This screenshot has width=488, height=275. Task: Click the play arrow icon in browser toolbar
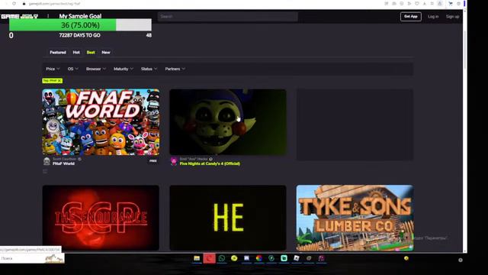[409, 3]
